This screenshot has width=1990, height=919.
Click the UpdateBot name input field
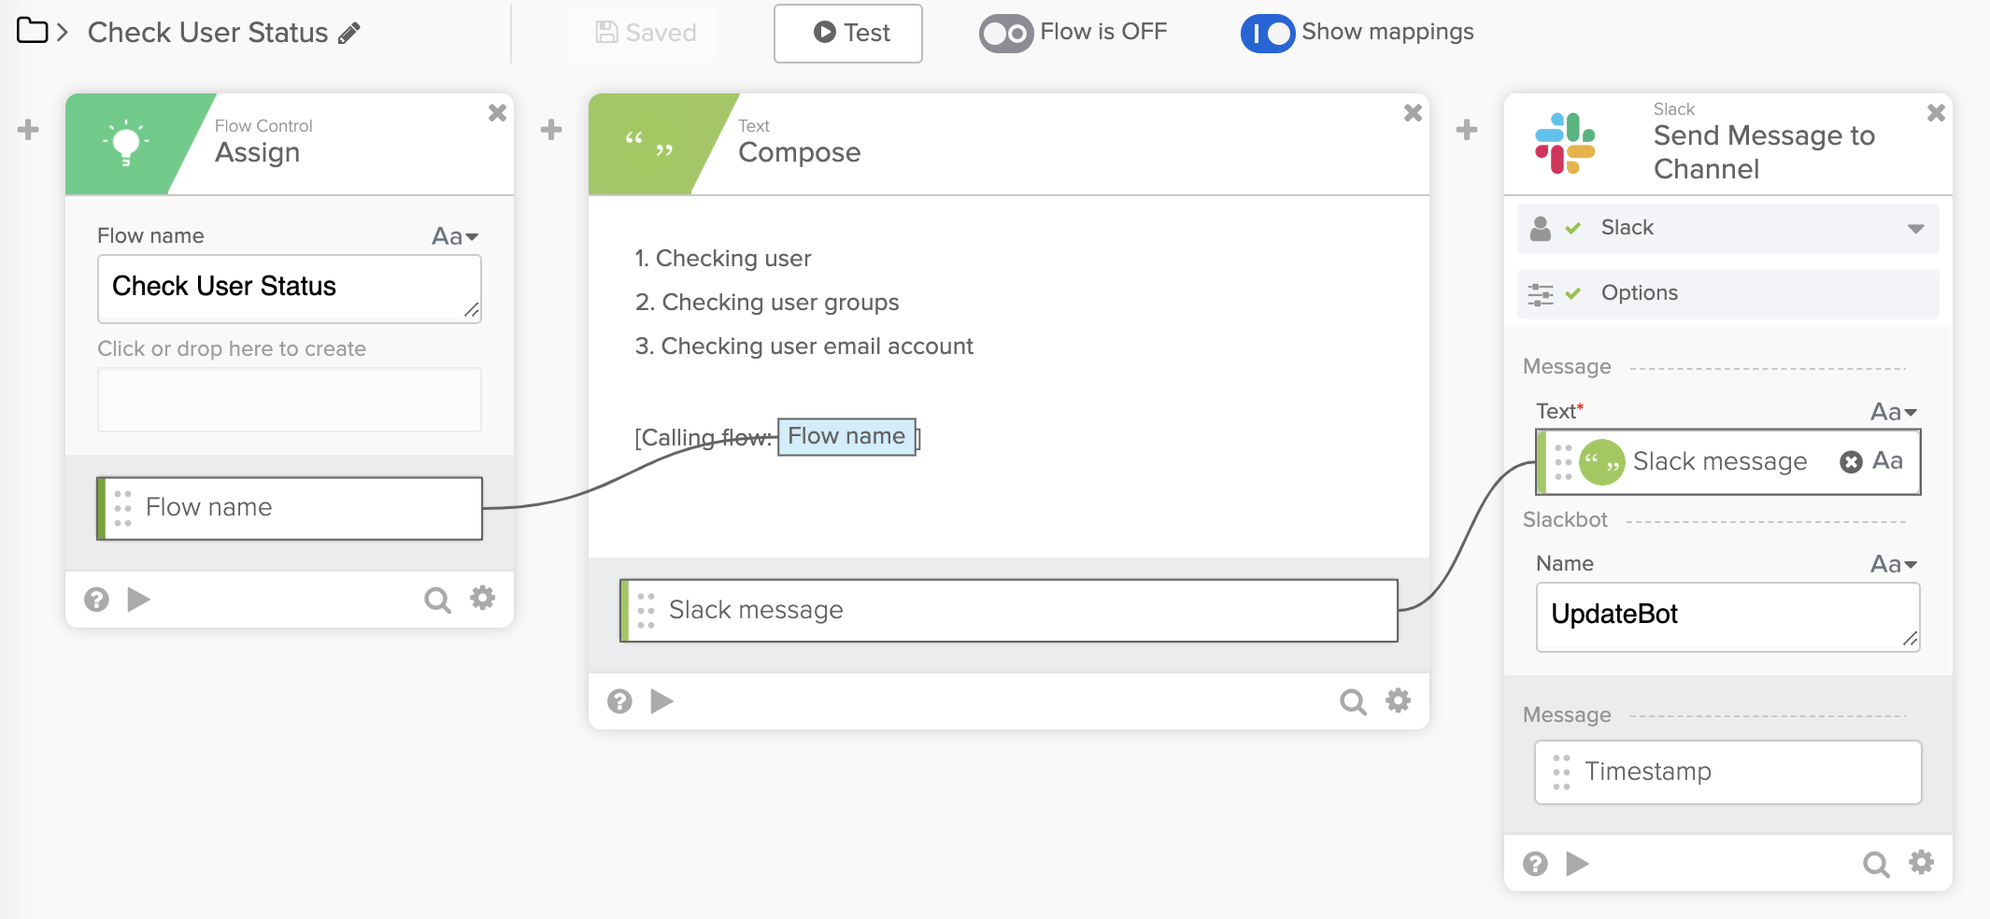(x=1727, y=615)
